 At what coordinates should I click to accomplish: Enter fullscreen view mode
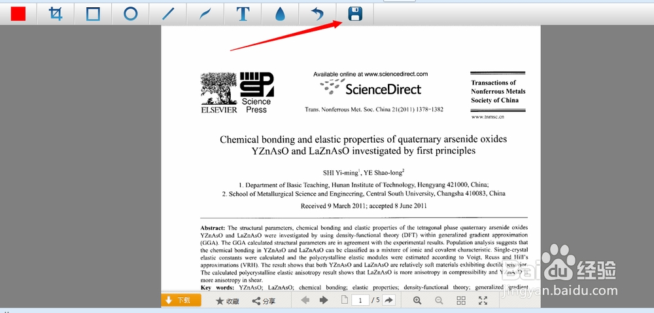483,301
